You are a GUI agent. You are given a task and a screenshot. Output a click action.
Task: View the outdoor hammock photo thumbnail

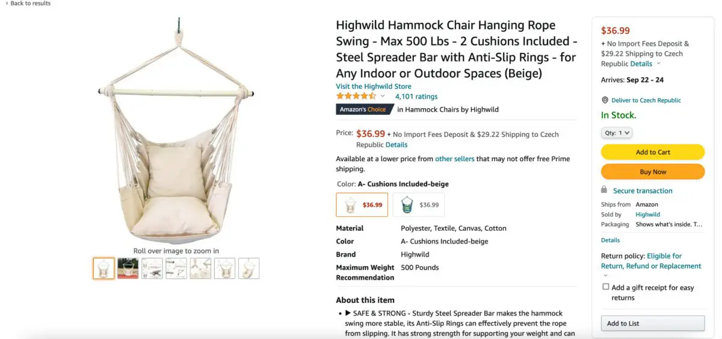click(128, 268)
